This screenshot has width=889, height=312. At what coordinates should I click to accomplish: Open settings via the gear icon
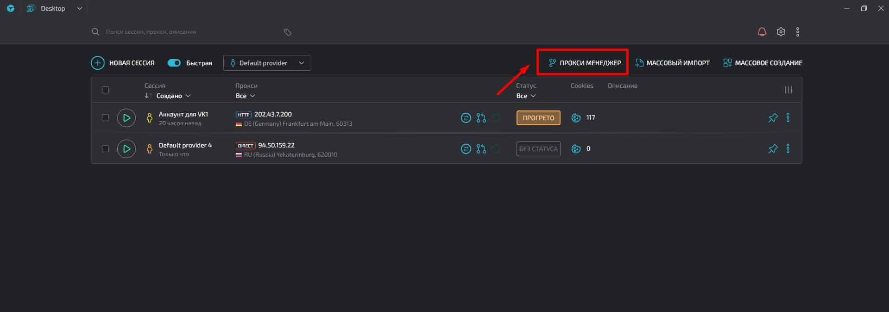coord(781,32)
